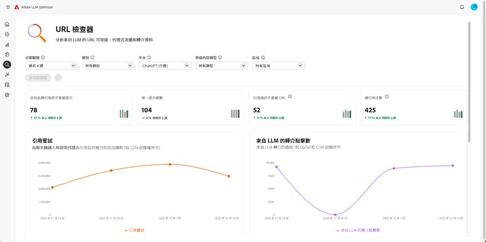
Task: Click the last purple data point in referral chart
Action: 453,166
